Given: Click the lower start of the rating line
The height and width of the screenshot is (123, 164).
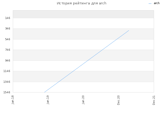Looking at the screenshot, I should click(45, 92).
